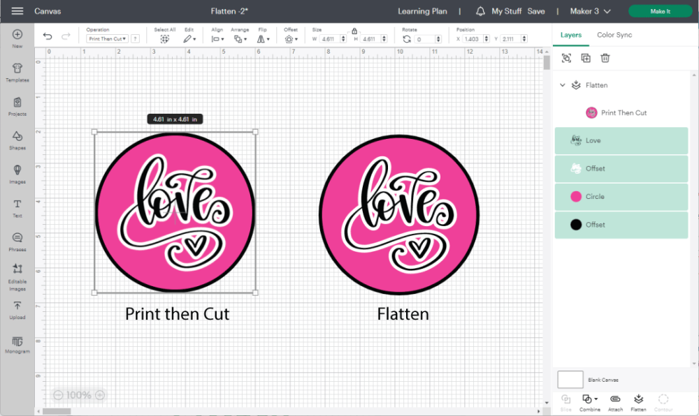Click the Group layers icon

click(x=566, y=58)
